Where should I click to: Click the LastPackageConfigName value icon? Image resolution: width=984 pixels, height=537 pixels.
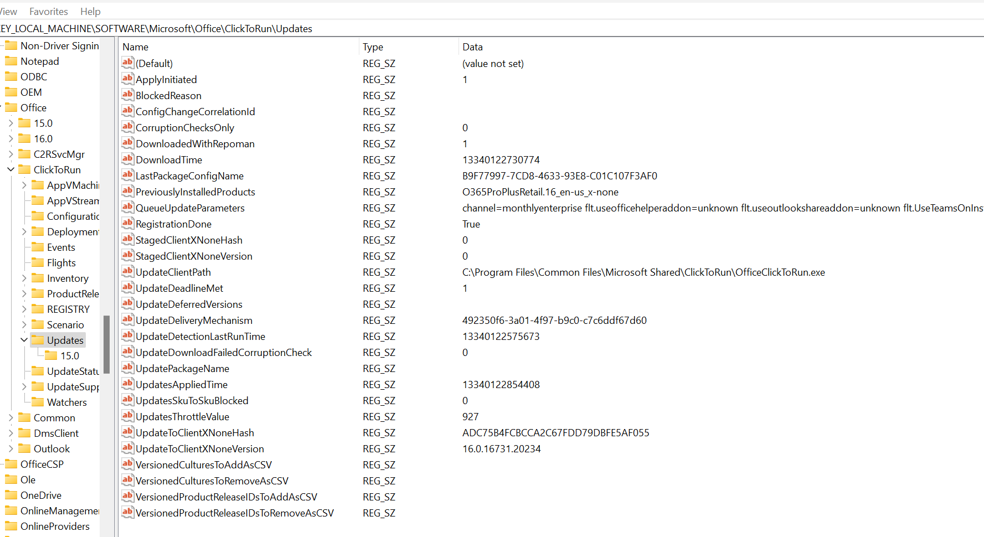[128, 175]
